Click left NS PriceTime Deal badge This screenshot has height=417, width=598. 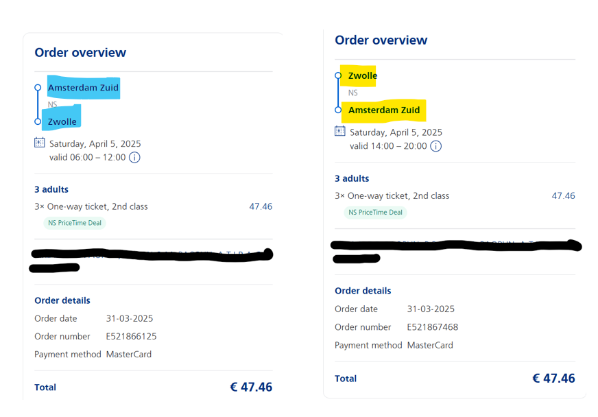point(75,223)
